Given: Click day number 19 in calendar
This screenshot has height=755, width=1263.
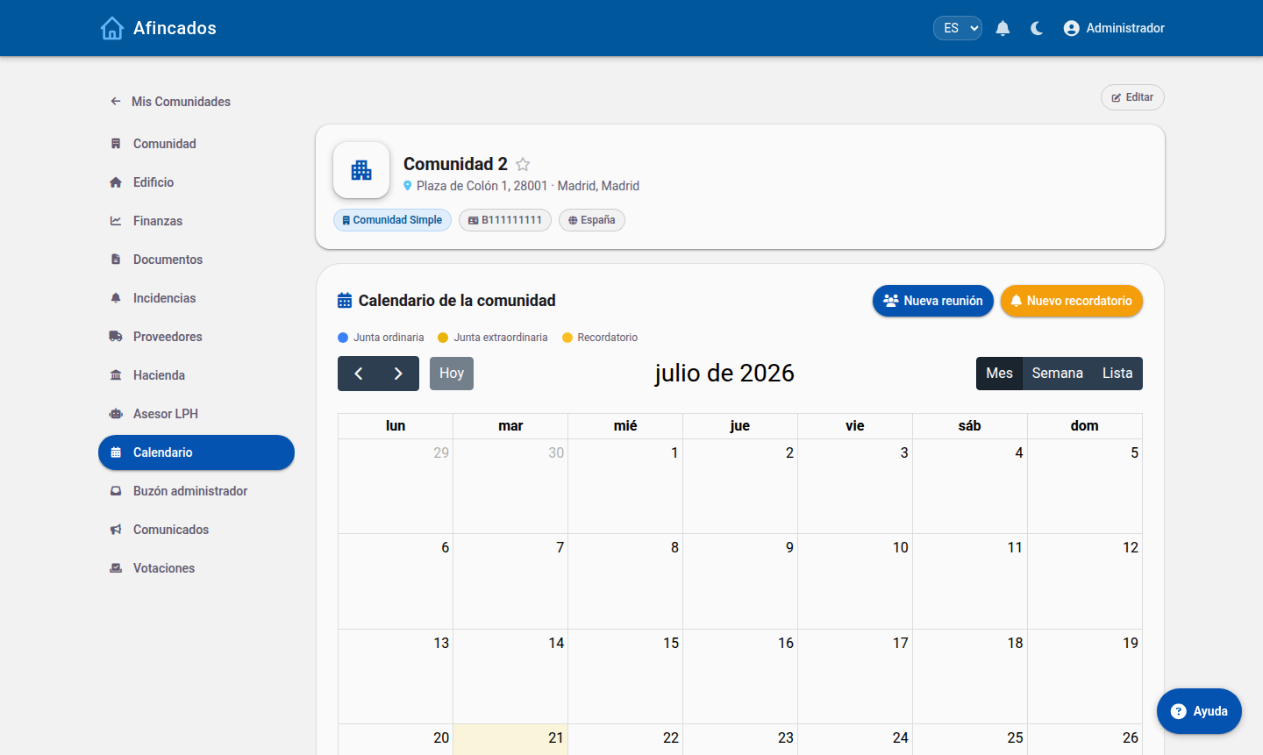Looking at the screenshot, I should (1131, 644).
